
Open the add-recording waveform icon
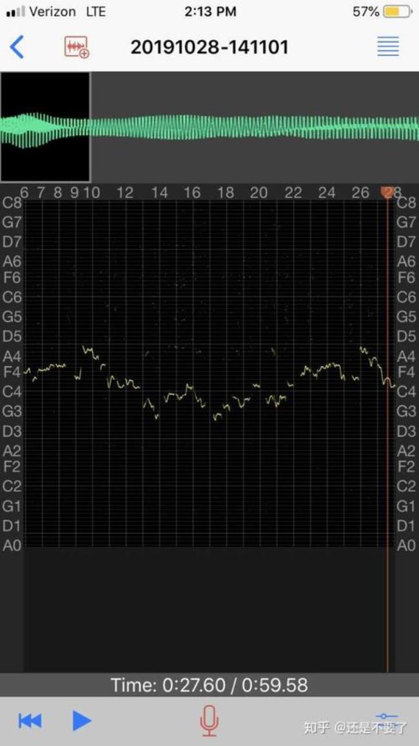point(77,47)
